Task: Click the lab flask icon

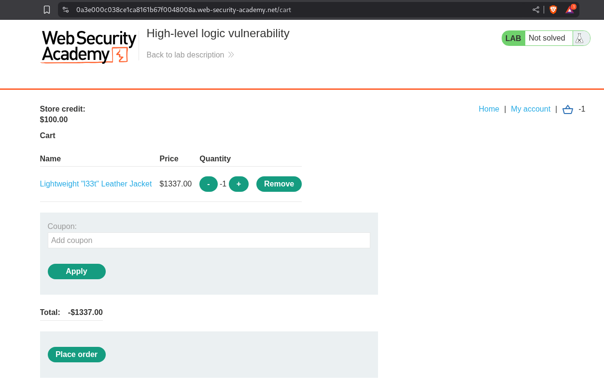Action: (579, 38)
